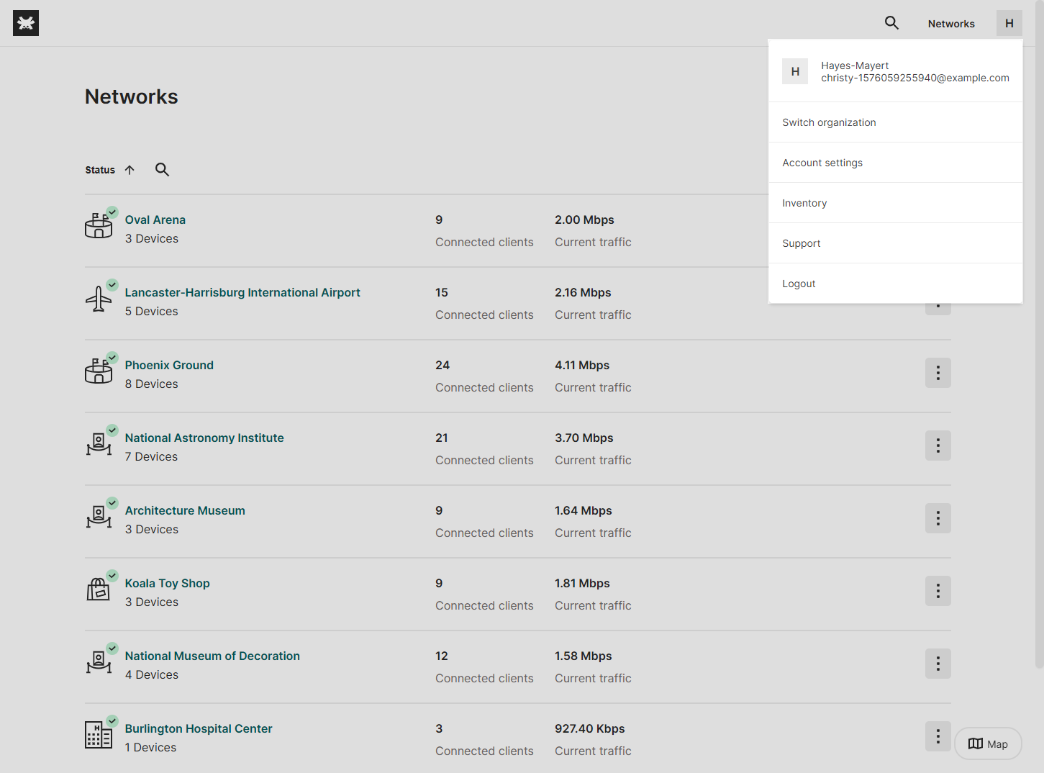Click the app logo in top-left corner

pyautogui.click(x=26, y=23)
